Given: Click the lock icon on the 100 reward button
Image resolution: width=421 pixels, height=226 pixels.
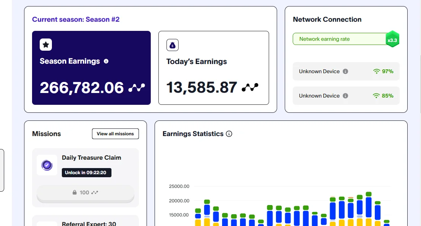Looking at the screenshot, I should pyautogui.click(x=75, y=192).
